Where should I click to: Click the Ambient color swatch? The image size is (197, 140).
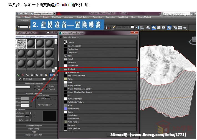tap(25, 98)
